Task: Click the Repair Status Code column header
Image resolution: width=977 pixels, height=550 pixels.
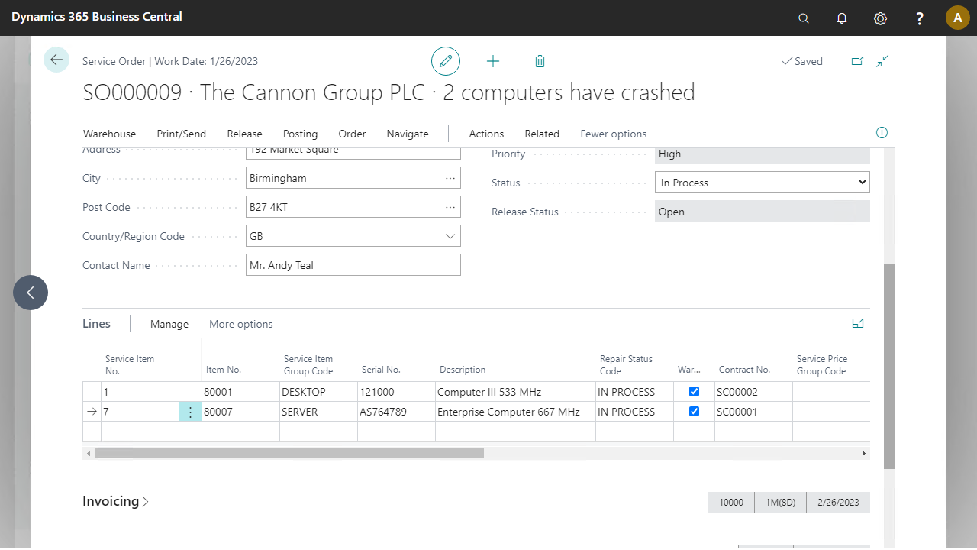Action: pos(626,365)
